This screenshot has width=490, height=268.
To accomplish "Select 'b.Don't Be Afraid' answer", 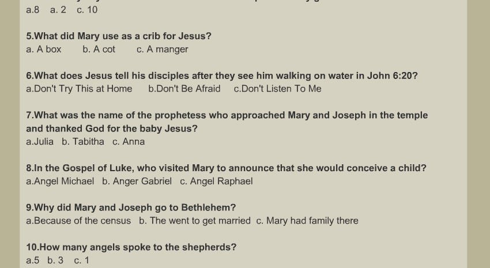I will pos(184,89).
